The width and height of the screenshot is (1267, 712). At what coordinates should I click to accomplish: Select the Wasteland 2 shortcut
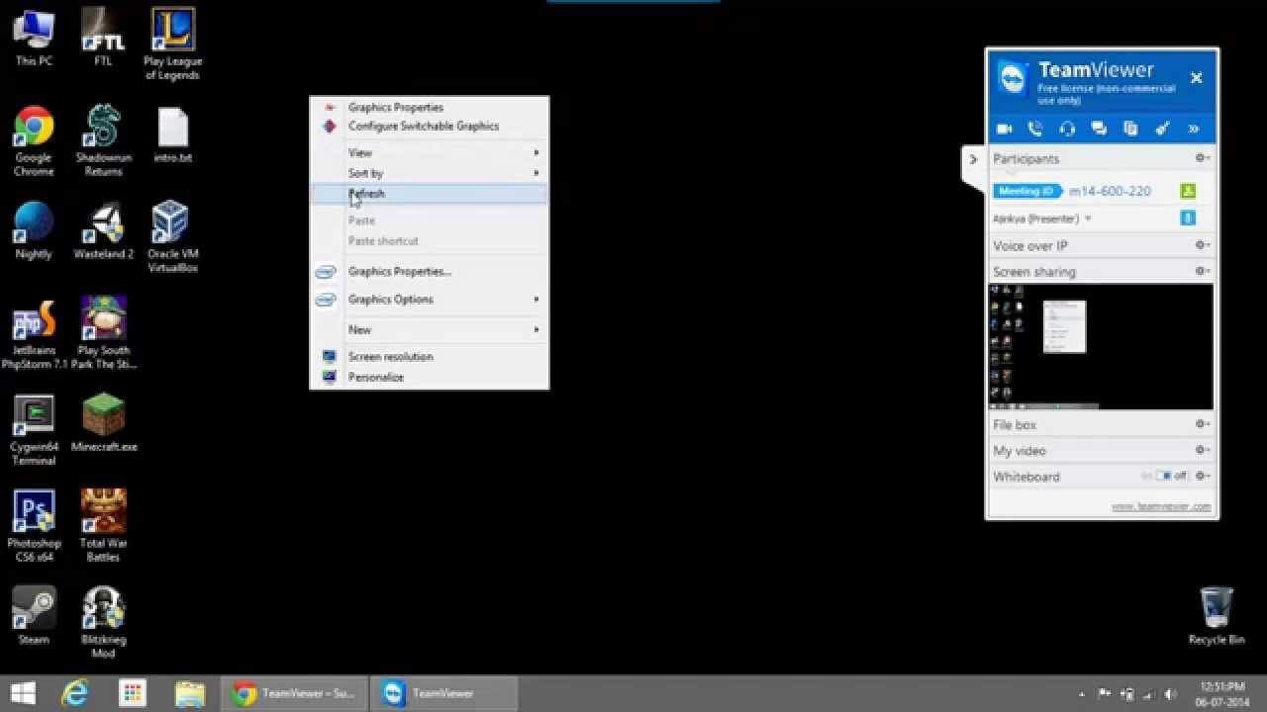click(103, 231)
